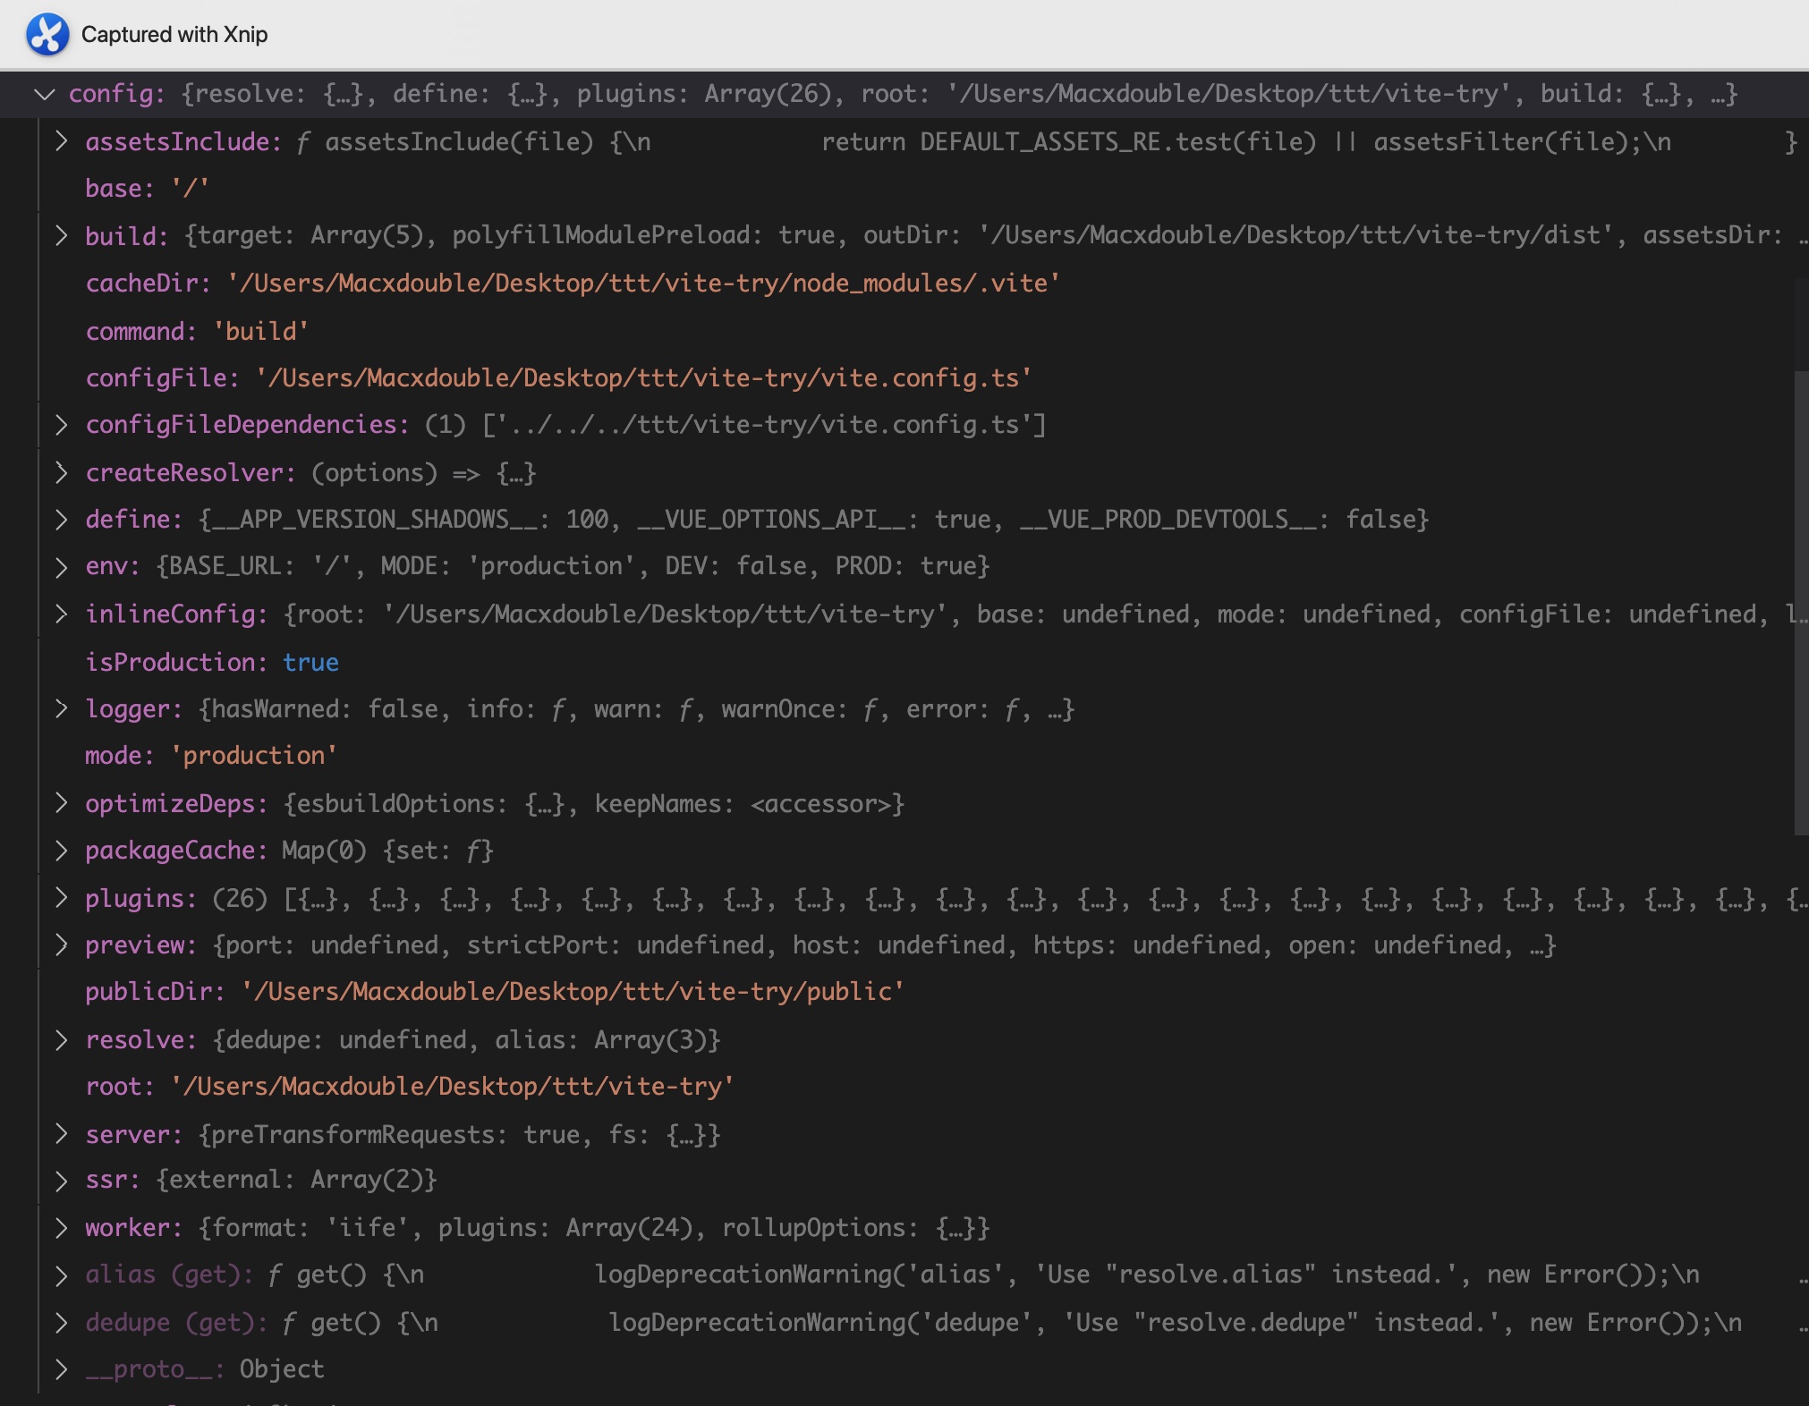This screenshot has height=1406, width=1809.
Task: Expand the logger object entry
Action: pos(61,708)
